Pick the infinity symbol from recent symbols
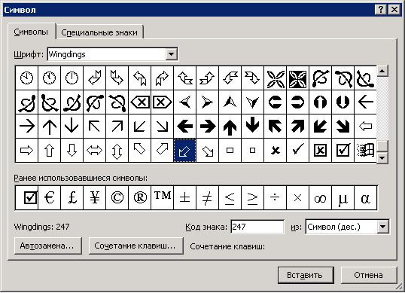405x293 pixels. tap(320, 197)
